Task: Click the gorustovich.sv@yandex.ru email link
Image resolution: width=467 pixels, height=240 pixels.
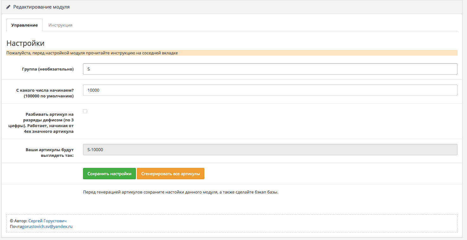Action: (x=47, y=226)
